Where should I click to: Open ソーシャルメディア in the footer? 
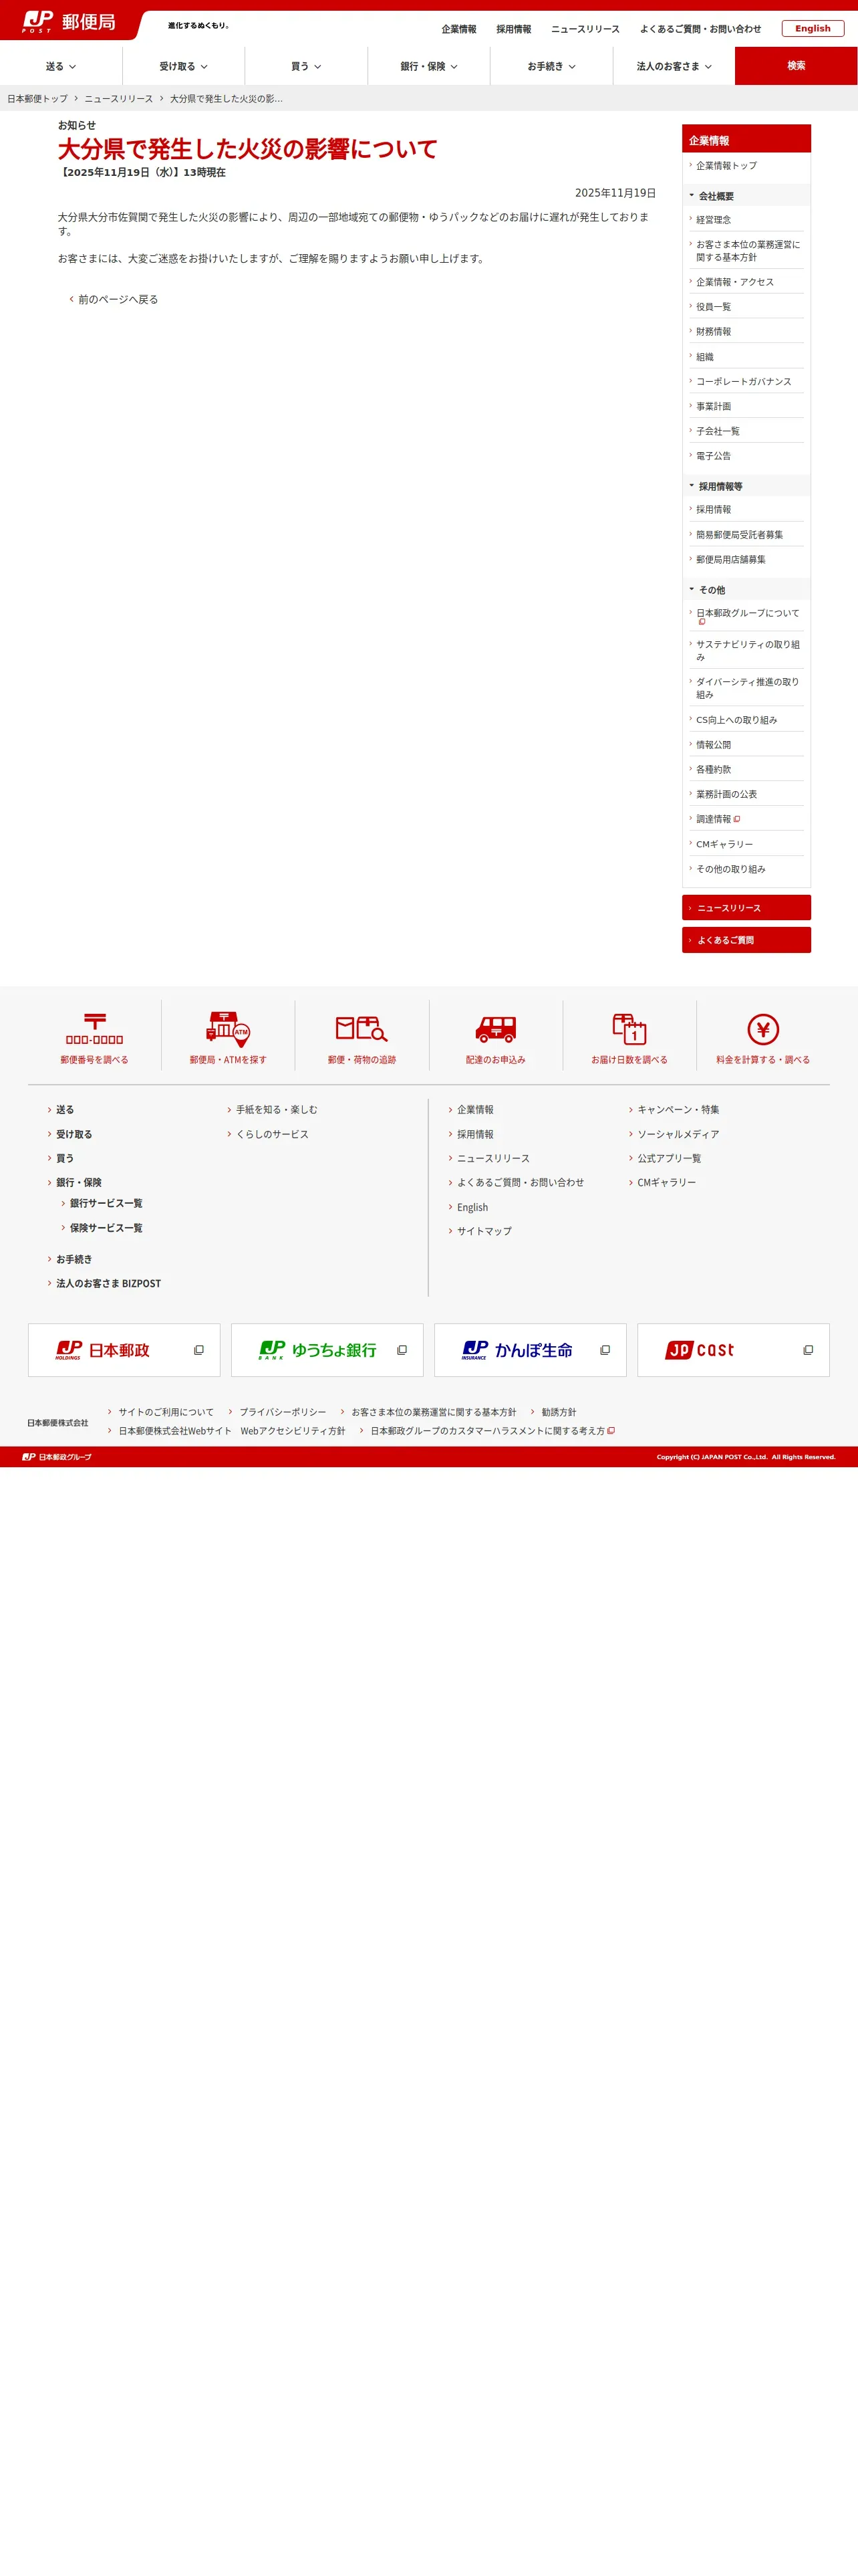point(678,1134)
